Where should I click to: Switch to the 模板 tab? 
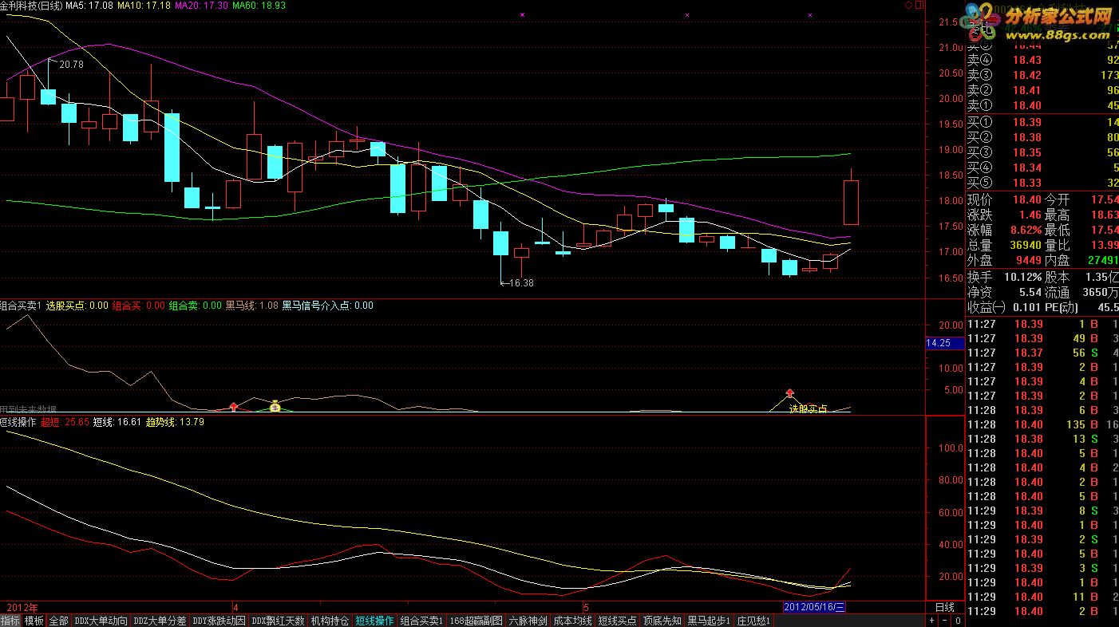tap(34, 621)
